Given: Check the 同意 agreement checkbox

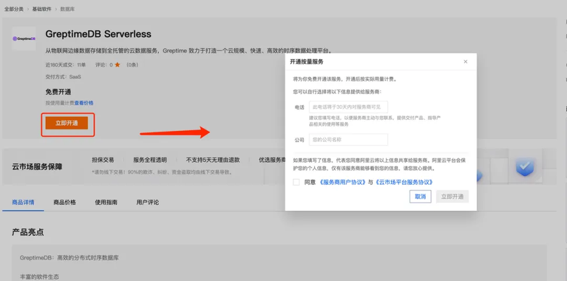Looking at the screenshot, I should pos(297,182).
